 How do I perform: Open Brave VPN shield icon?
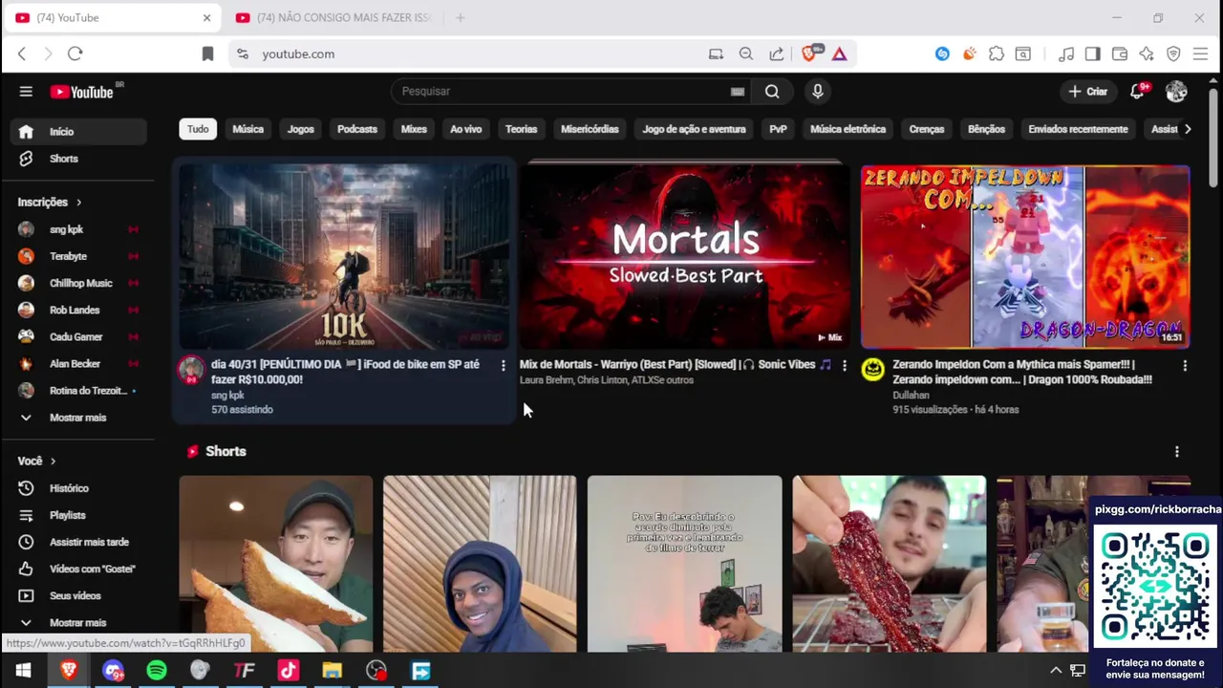1173,54
